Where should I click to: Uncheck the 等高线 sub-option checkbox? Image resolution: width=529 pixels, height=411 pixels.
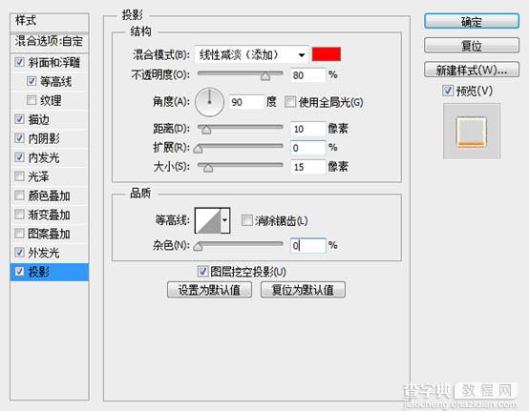pos(32,81)
